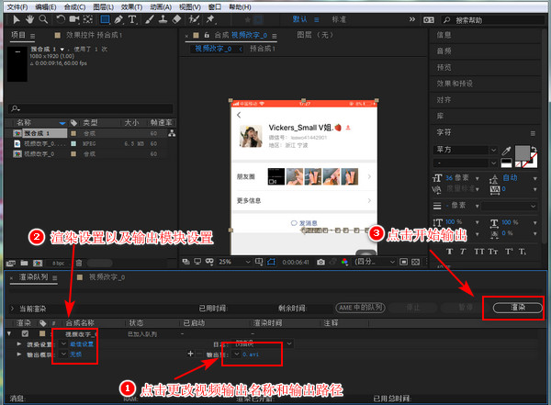Toggle render checkbox for queue item 1
The image size is (551, 405).
25,333
